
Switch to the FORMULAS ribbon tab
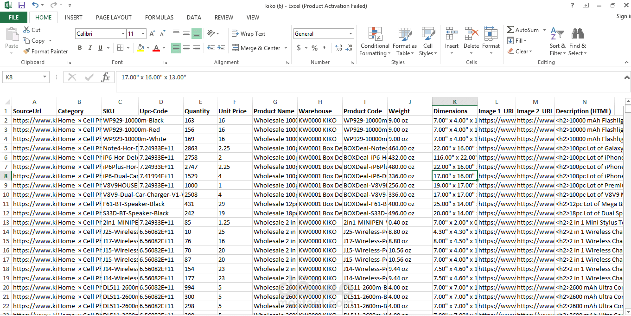tap(159, 17)
